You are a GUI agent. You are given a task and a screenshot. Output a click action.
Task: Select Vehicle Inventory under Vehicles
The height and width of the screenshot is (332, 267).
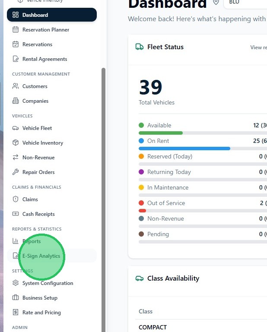(x=52, y=143)
